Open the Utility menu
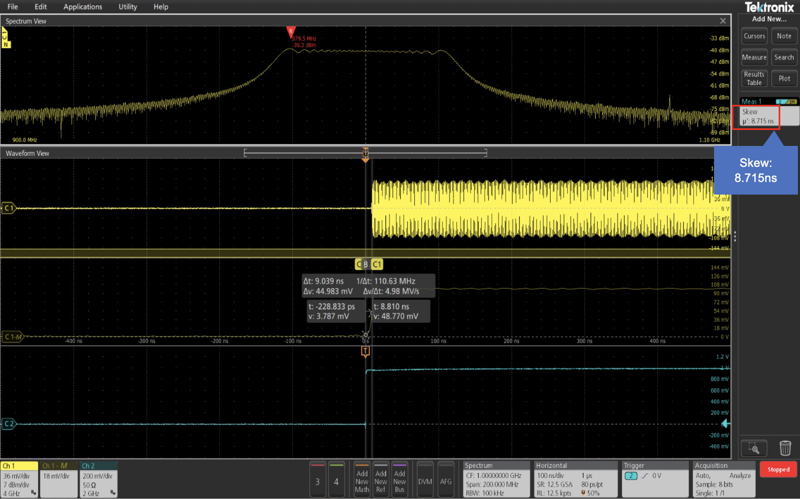 coord(127,7)
